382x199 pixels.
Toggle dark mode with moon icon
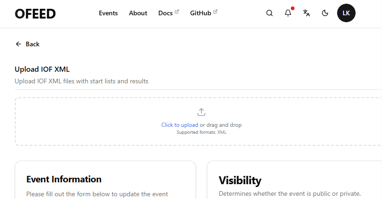click(325, 13)
